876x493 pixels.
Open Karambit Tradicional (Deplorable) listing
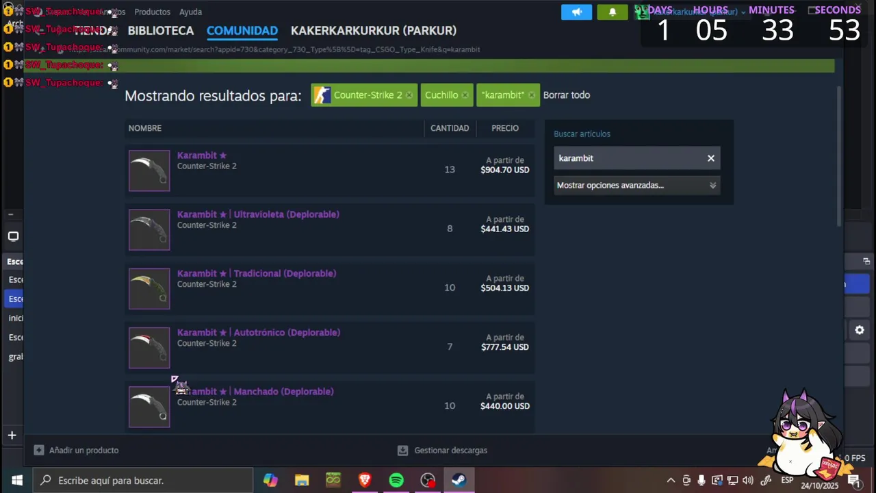pos(257,273)
